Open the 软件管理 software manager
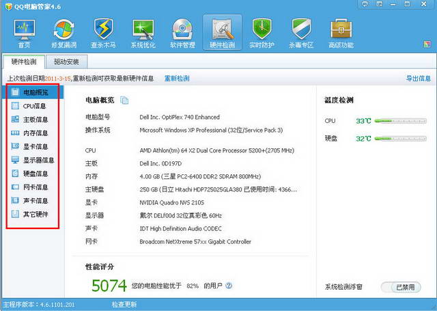Screen dimensions: 437x311 tap(182, 32)
